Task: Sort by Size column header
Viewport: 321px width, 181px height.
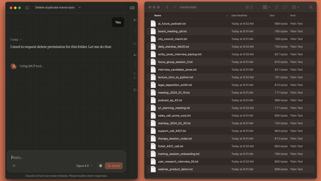Action: [272, 16]
